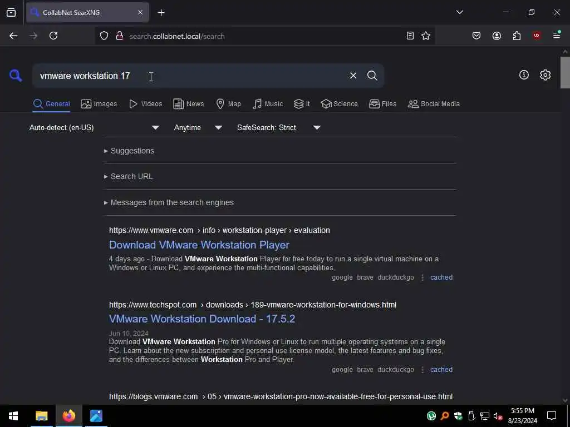
Task: Switch to the Social Media category tab
Action: pyautogui.click(x=434, y=104)
